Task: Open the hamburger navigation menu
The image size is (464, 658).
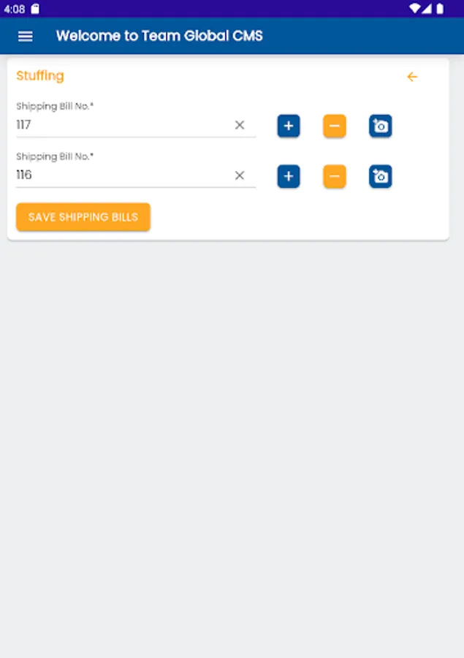Action: click(x=25, y=36)
